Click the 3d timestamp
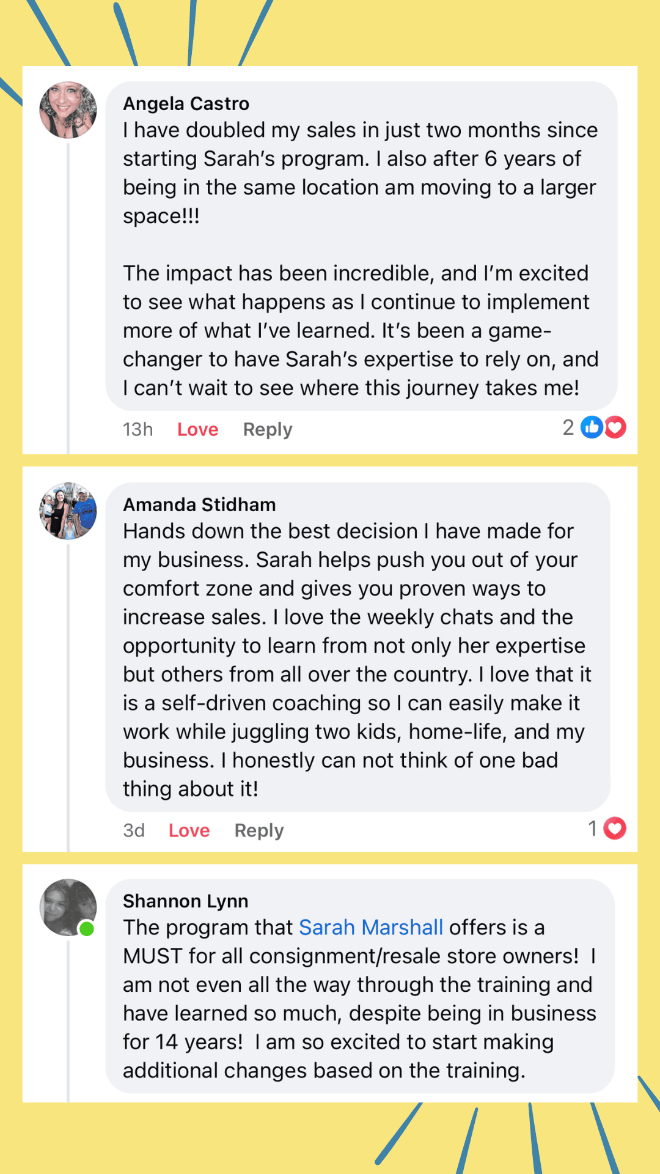The width and height of the screenshot is (660, 1174). (x=134, y=830)
